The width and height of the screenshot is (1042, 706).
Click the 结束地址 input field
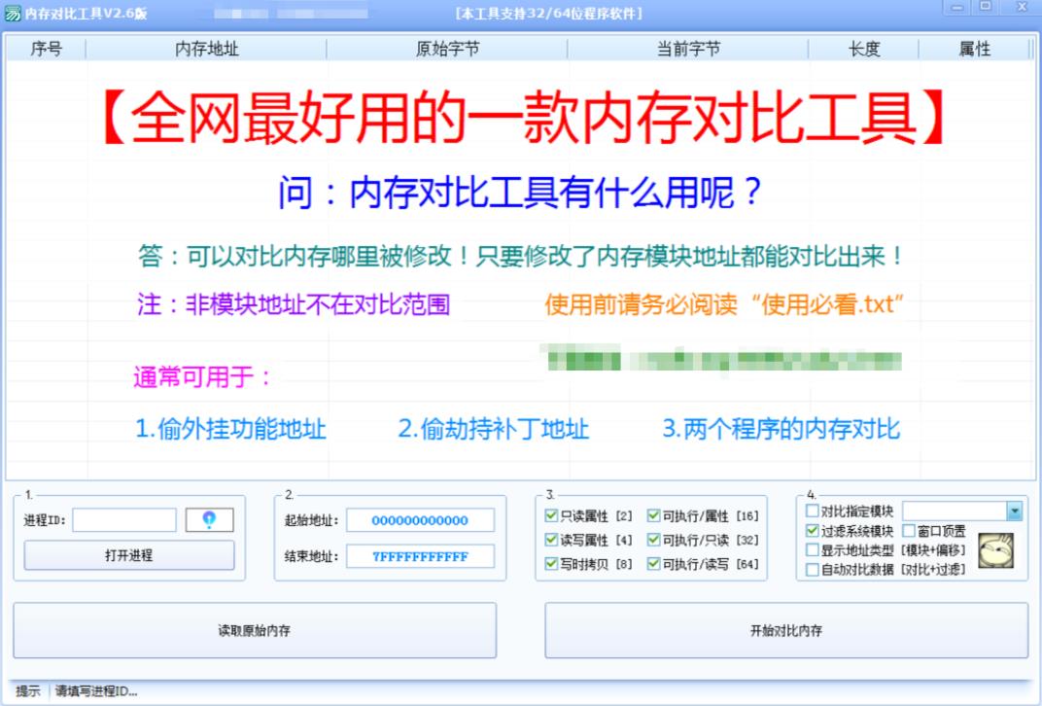click(420, 556)
